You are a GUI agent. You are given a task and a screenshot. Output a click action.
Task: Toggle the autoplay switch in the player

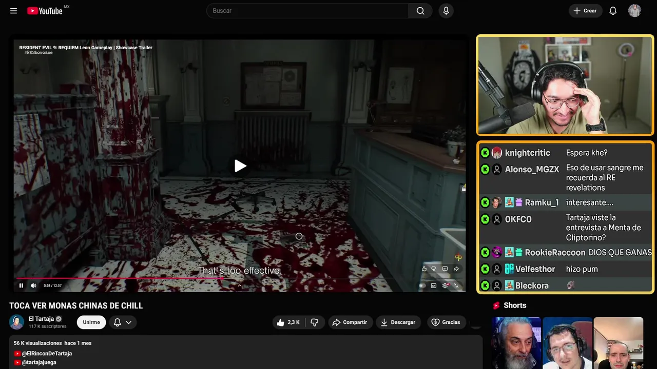pyautogui.click(x=422, y=285)
